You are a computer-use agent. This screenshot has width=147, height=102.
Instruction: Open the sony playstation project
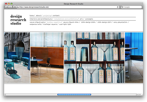[120, 22]
